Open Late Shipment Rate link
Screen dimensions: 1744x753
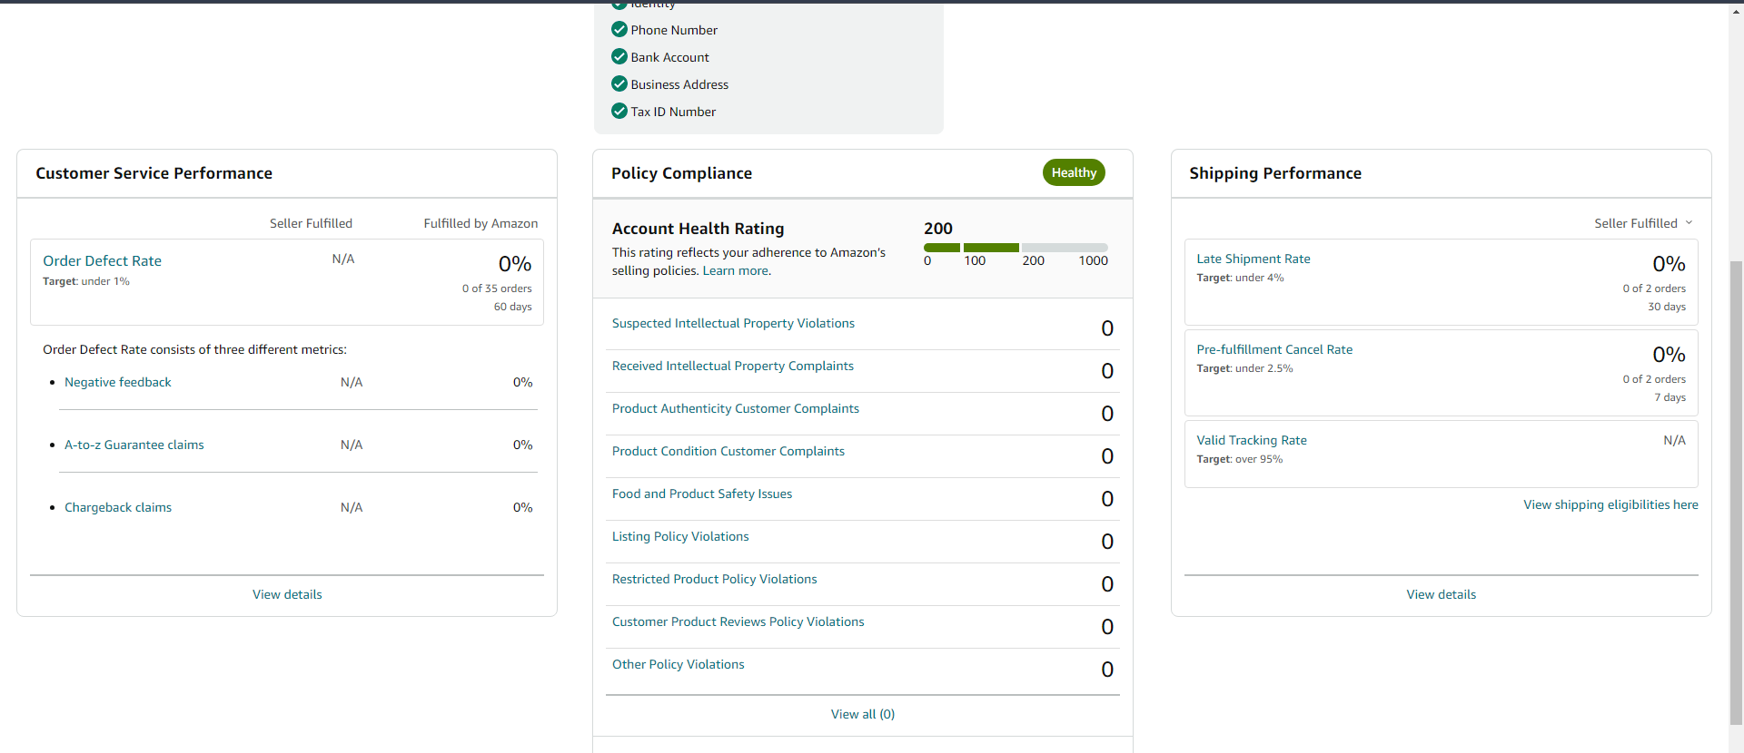coord(1253,259)
